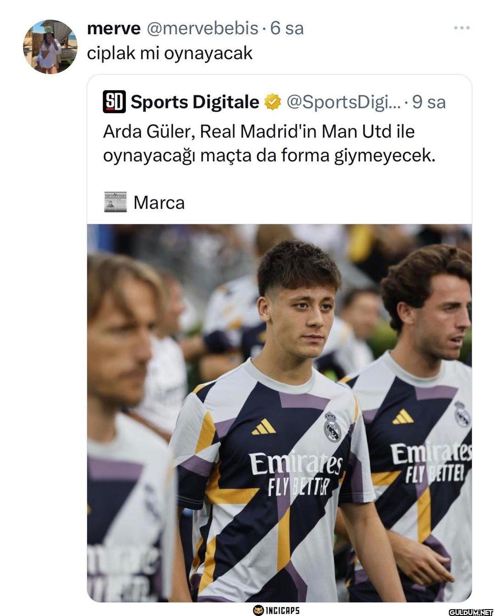Click the INCICAPS text label
495x616 pixels.
pos(282,610)
